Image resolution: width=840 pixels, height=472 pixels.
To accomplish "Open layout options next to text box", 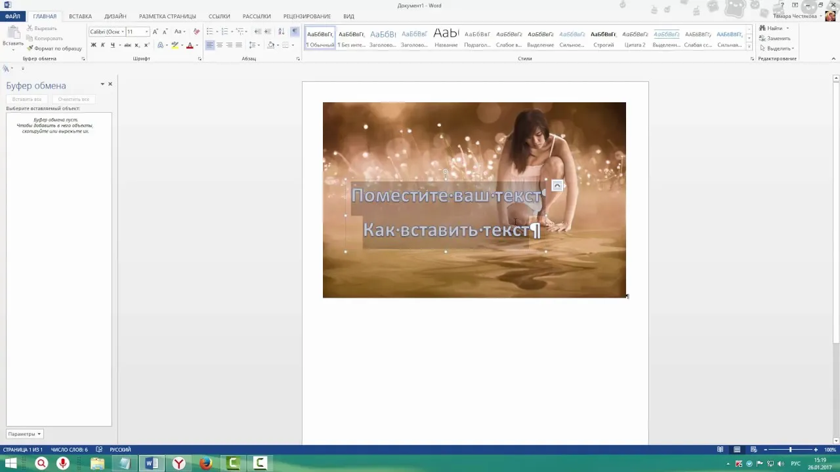I will (x=557, y=186).
